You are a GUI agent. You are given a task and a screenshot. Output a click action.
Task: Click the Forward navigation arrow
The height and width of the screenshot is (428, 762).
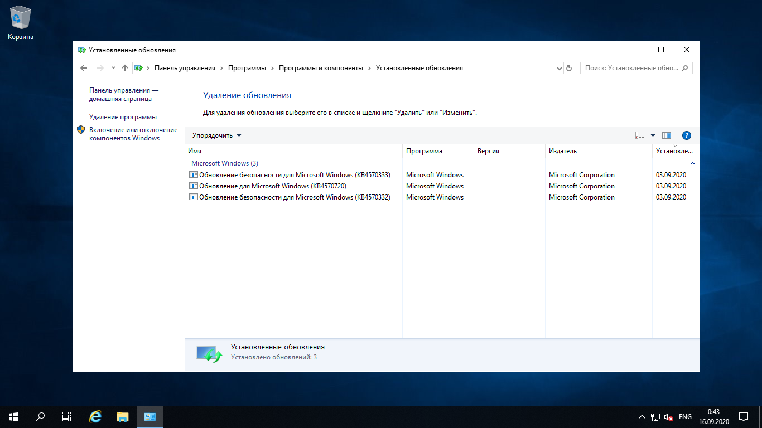pos(100,68)
